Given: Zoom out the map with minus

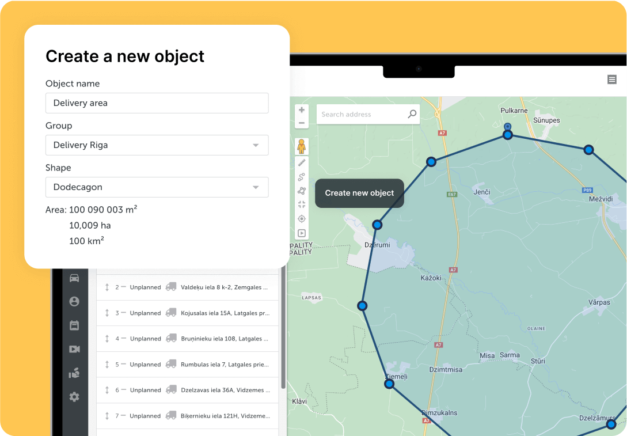Looking at the screenshot, I should (x=302, y=123).
